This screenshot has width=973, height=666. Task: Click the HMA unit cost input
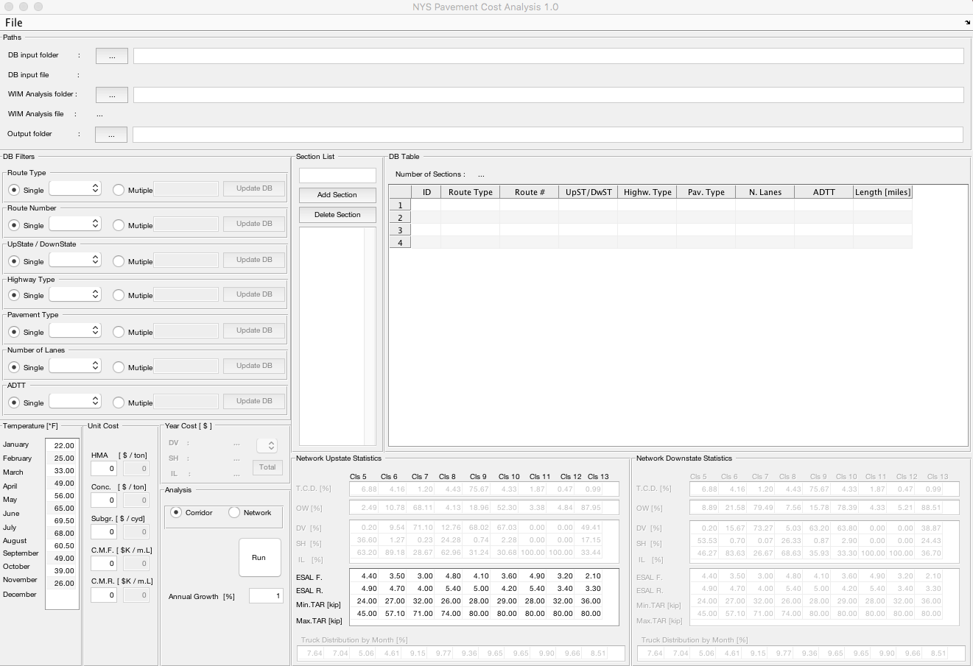[104, 469]
